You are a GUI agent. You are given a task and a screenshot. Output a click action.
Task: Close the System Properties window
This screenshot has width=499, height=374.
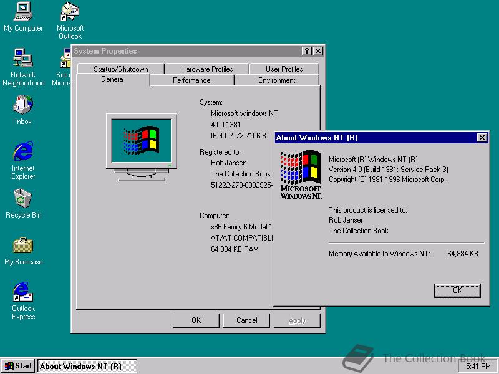coord(318,51)
